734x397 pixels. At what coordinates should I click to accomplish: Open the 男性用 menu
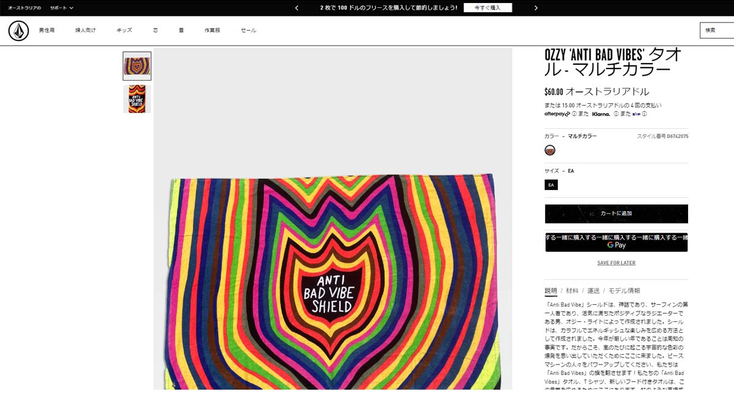[x=46, y=30]
